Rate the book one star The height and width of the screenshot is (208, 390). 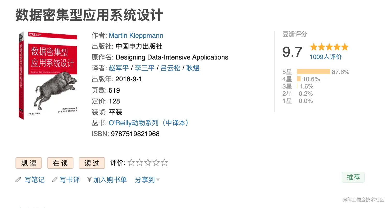click(131, 163)
